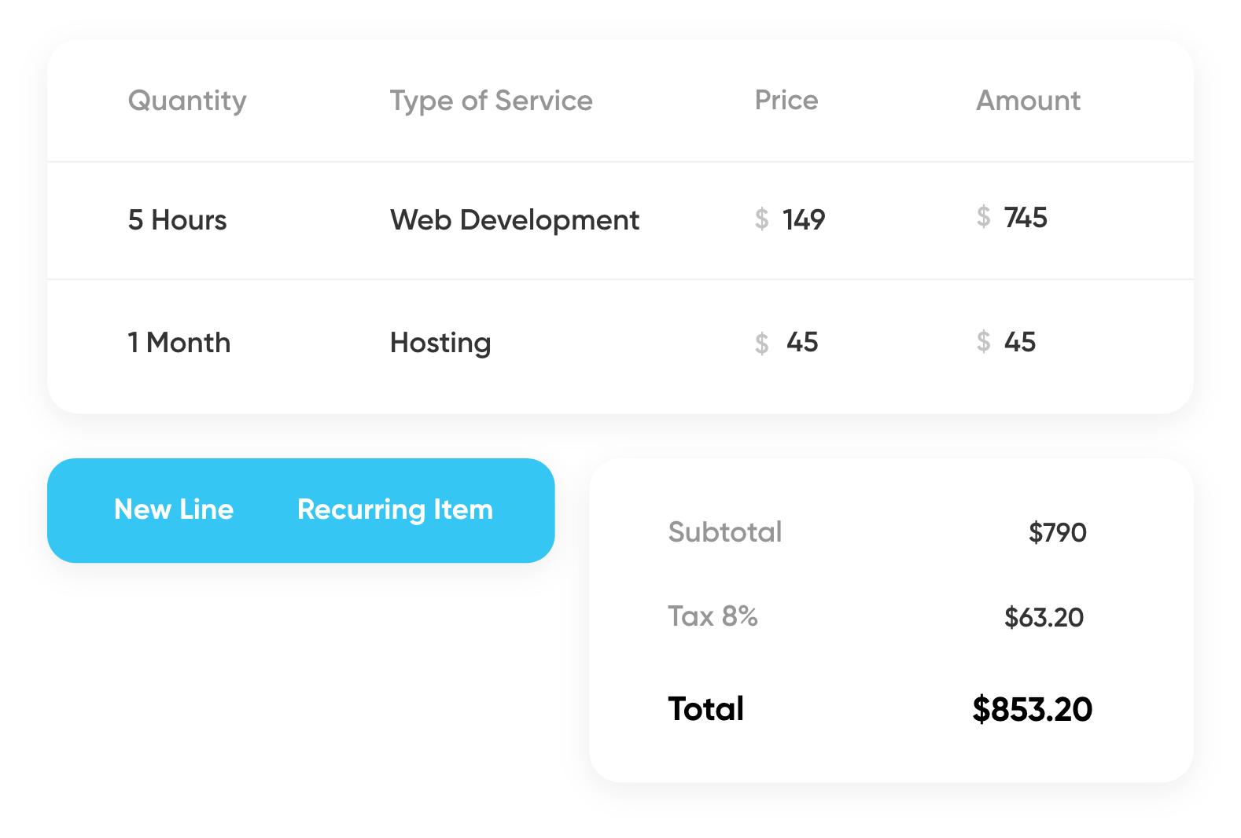Click the Subtotal label

click(725, 531)
